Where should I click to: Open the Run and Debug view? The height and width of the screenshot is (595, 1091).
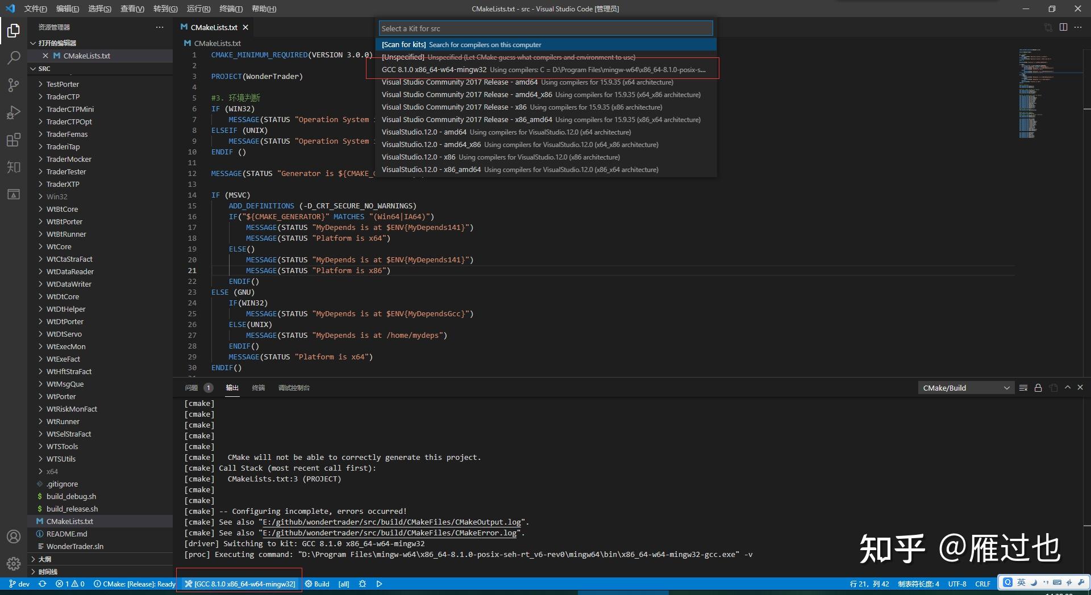pos(14,112)
